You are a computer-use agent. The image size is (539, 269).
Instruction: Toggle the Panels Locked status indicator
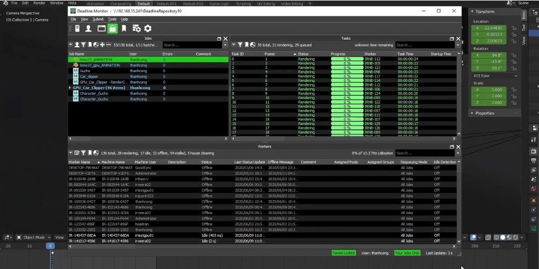345,253
